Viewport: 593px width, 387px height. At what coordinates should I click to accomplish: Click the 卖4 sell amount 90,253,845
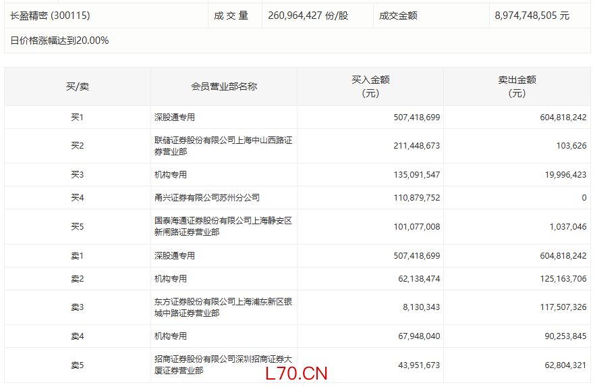pyautogui.click(x=559, y=336)
